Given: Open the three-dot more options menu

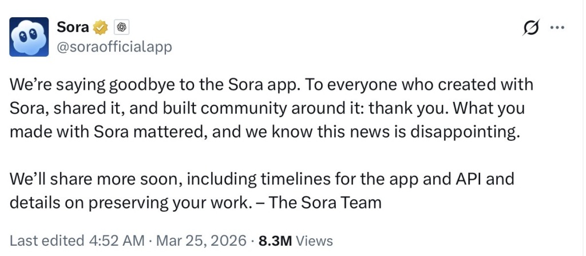Looking at the screenshot, I should [x=557, y=27].
